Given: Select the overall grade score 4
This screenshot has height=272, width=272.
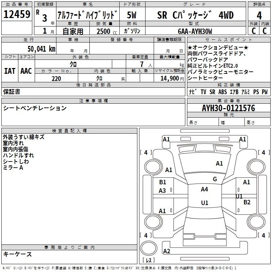Looking at the screenshot, I should (x=259, y=15).
